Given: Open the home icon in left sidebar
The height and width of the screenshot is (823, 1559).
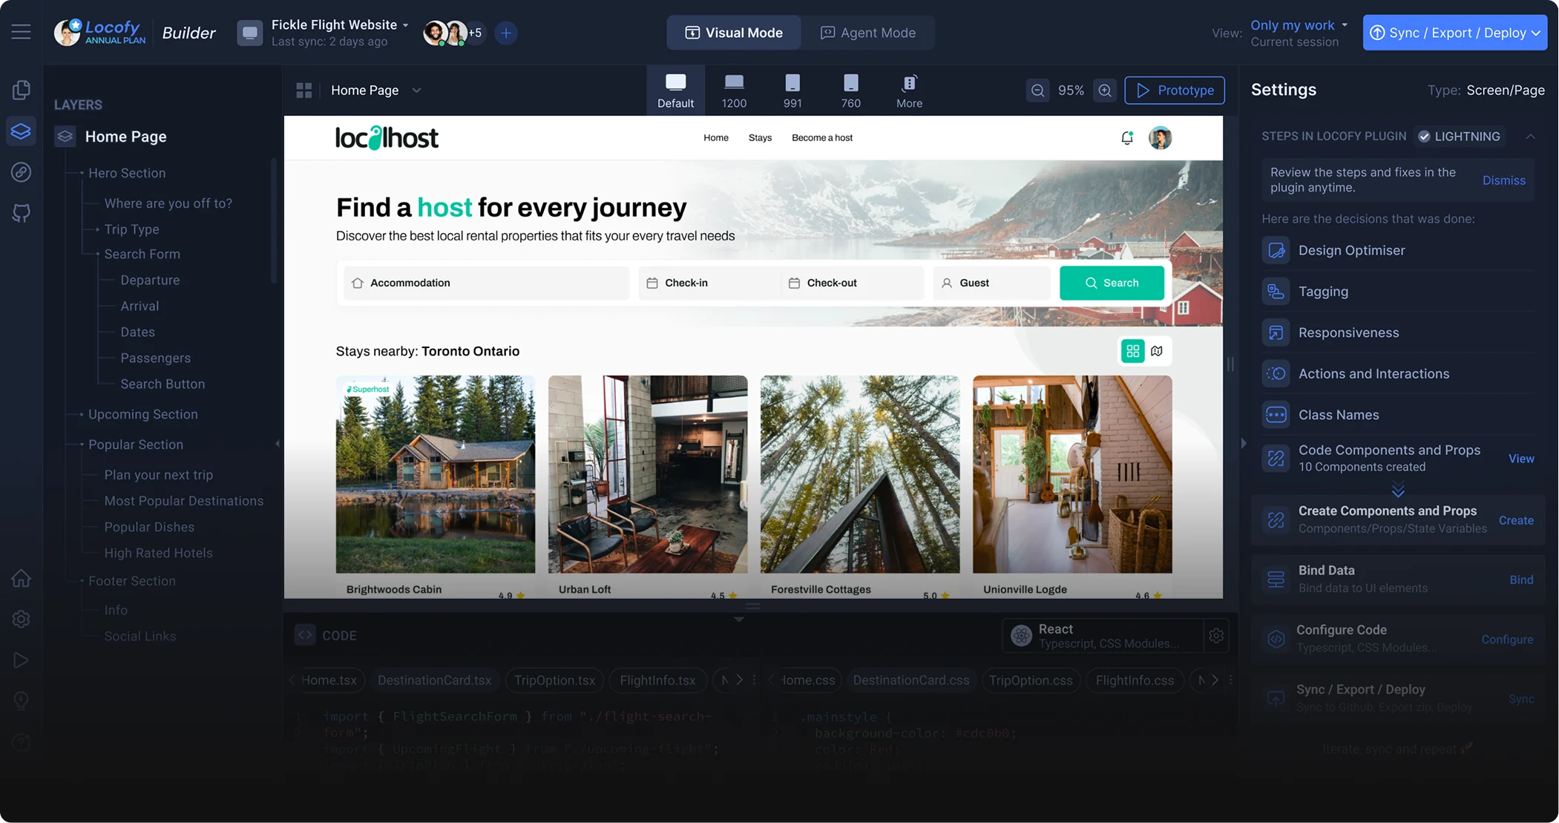Looking at the screenshot, I should pos(21,578).
